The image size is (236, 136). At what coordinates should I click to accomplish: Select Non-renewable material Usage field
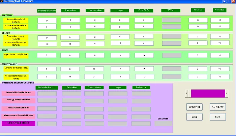[120, 27]
